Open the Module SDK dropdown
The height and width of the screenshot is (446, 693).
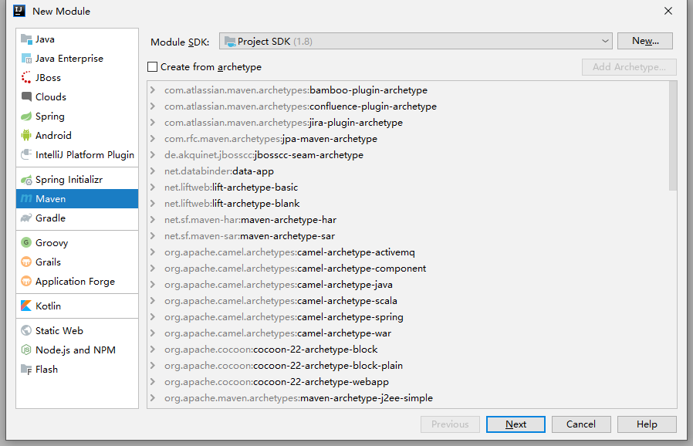[x=415, y=41]
